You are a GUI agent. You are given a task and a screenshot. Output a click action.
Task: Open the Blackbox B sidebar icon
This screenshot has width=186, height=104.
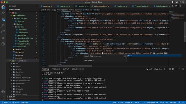tap(3, 38)
